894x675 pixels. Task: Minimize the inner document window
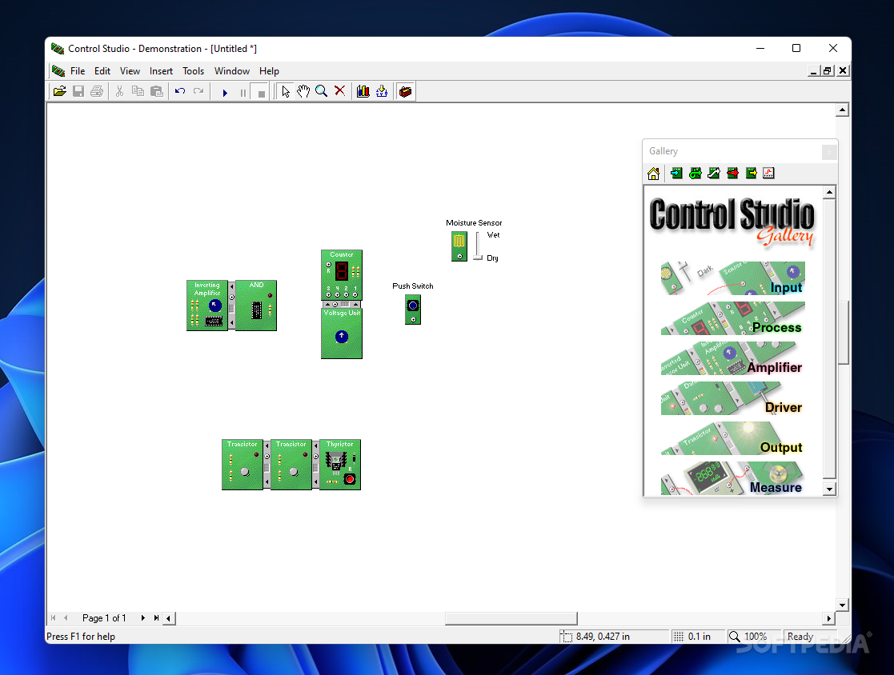coord(814,70)
